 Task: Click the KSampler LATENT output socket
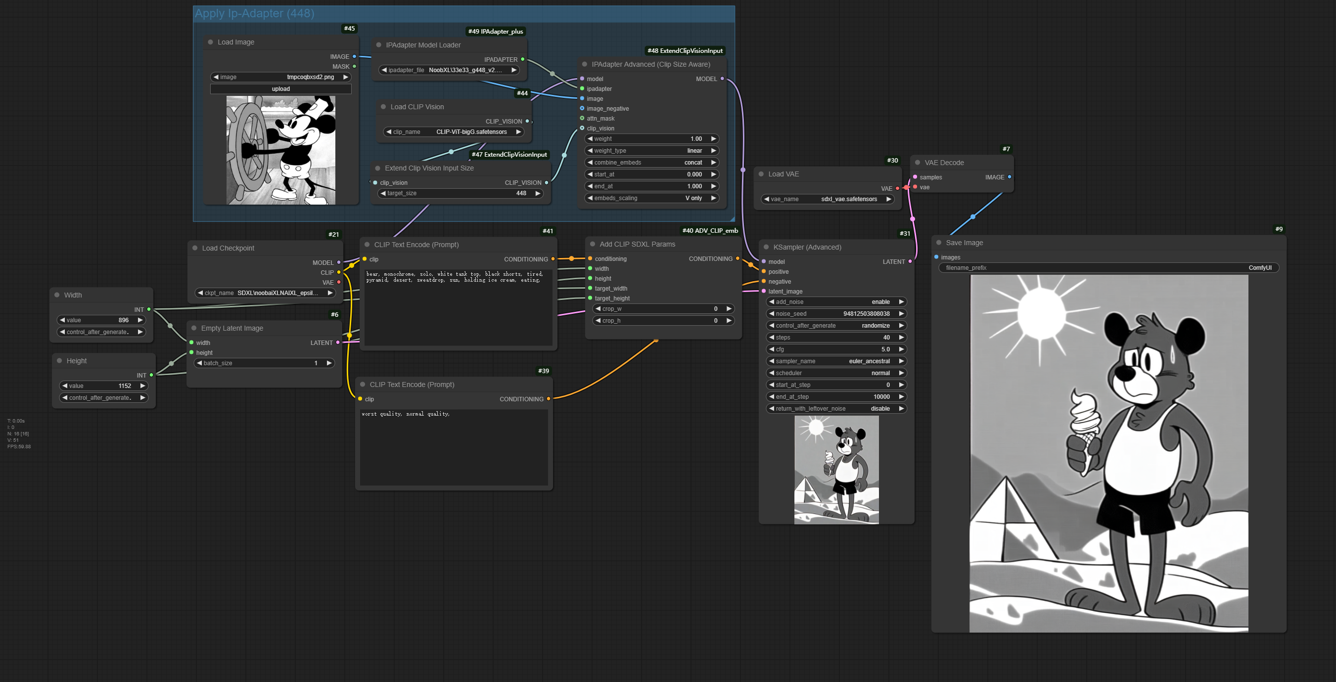click(x=910, y=262)
